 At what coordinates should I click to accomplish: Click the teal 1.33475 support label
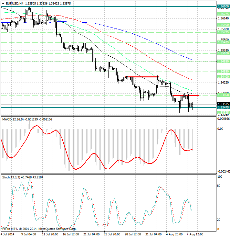click(x=223, y=107)
